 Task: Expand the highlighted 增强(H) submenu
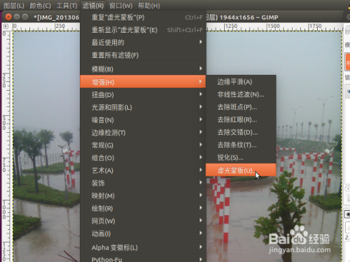(143, 82)
